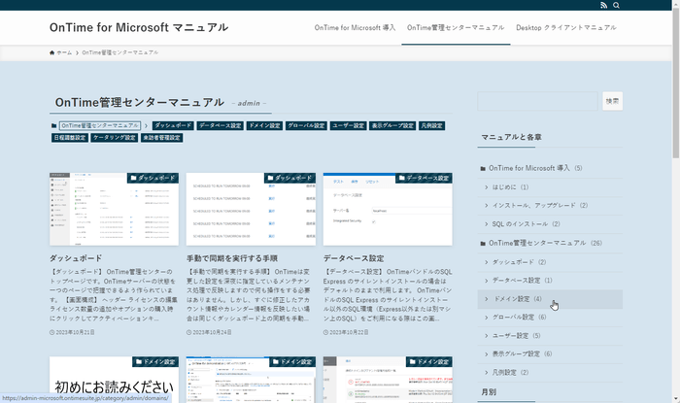Click ダッシュボード badge on first card
Image resolution: width=680 pixels, height=403 pixels.
(x=153, y=178)
